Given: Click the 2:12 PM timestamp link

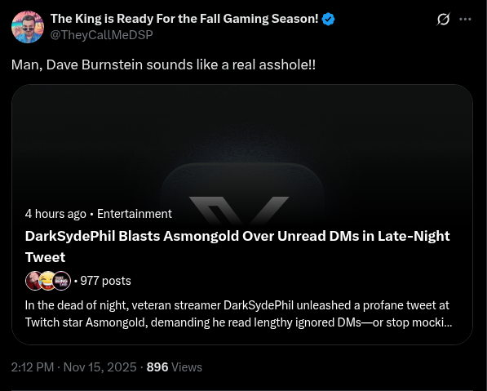Looking at the screenshot, I should pos(33,367).
